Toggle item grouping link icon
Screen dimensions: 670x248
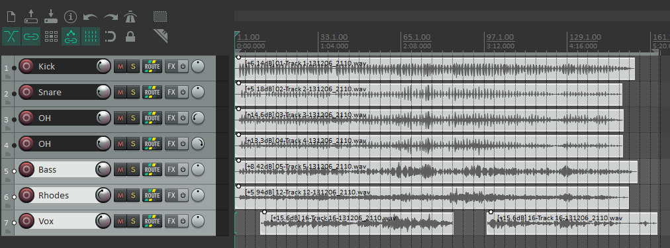point(30,37)
